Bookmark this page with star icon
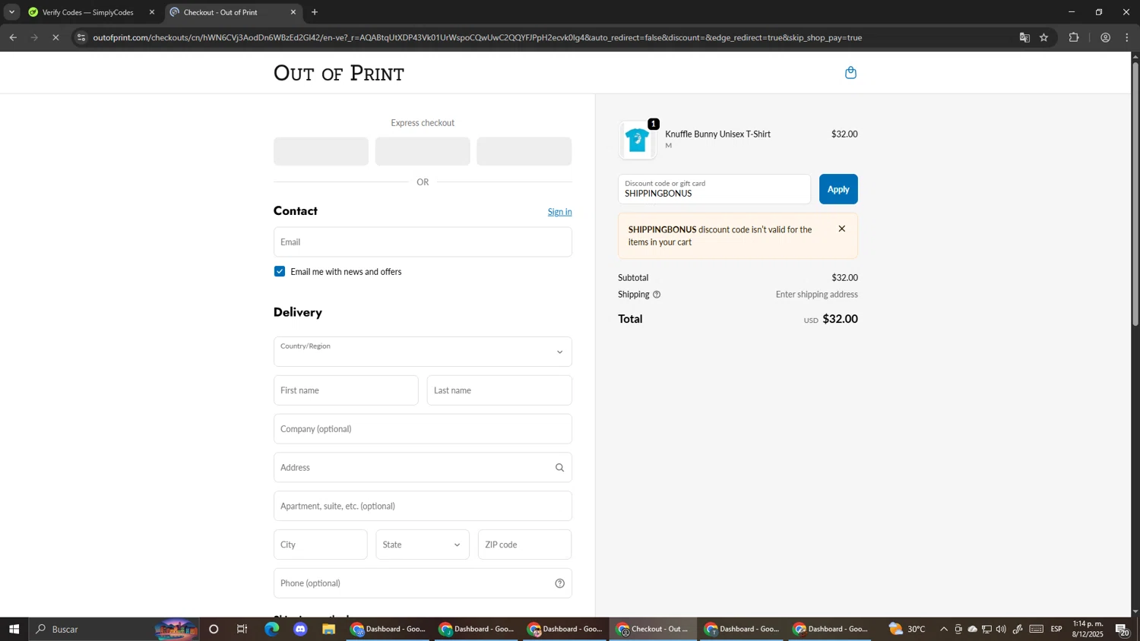1140x641 pixels. (x=1043, y=37)
